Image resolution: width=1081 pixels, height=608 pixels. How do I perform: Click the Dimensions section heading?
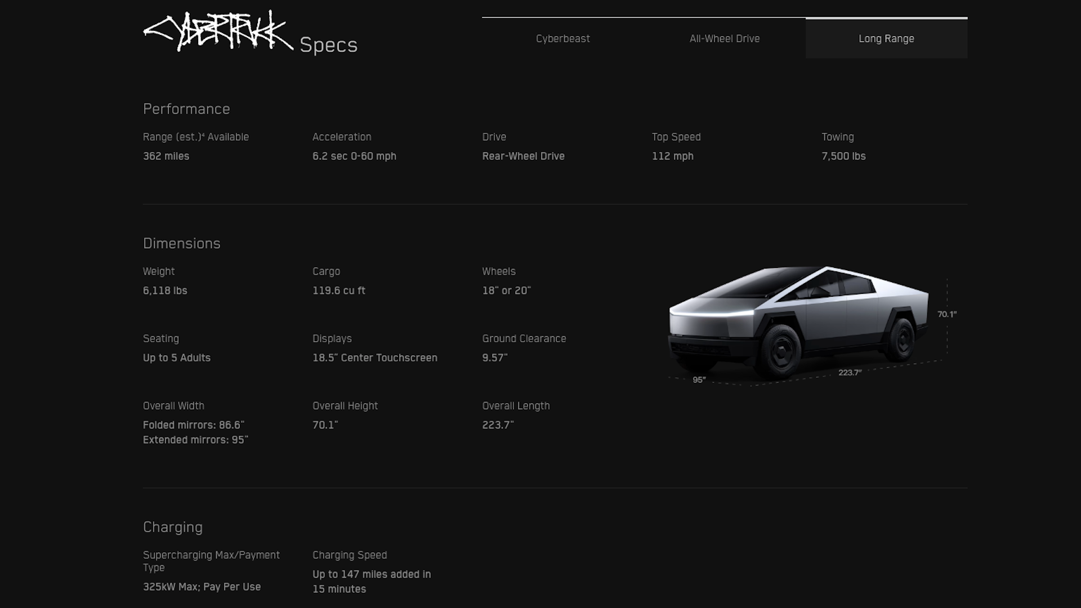pos(181,243)
